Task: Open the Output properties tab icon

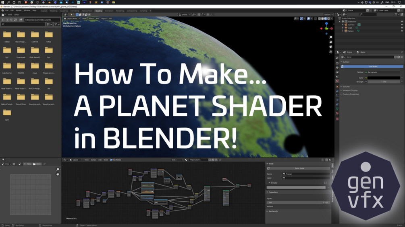Action: (x=337, y=67)
